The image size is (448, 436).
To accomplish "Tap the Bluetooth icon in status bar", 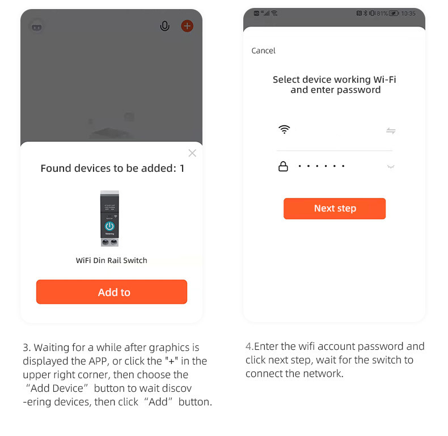I will pos(365,13).
